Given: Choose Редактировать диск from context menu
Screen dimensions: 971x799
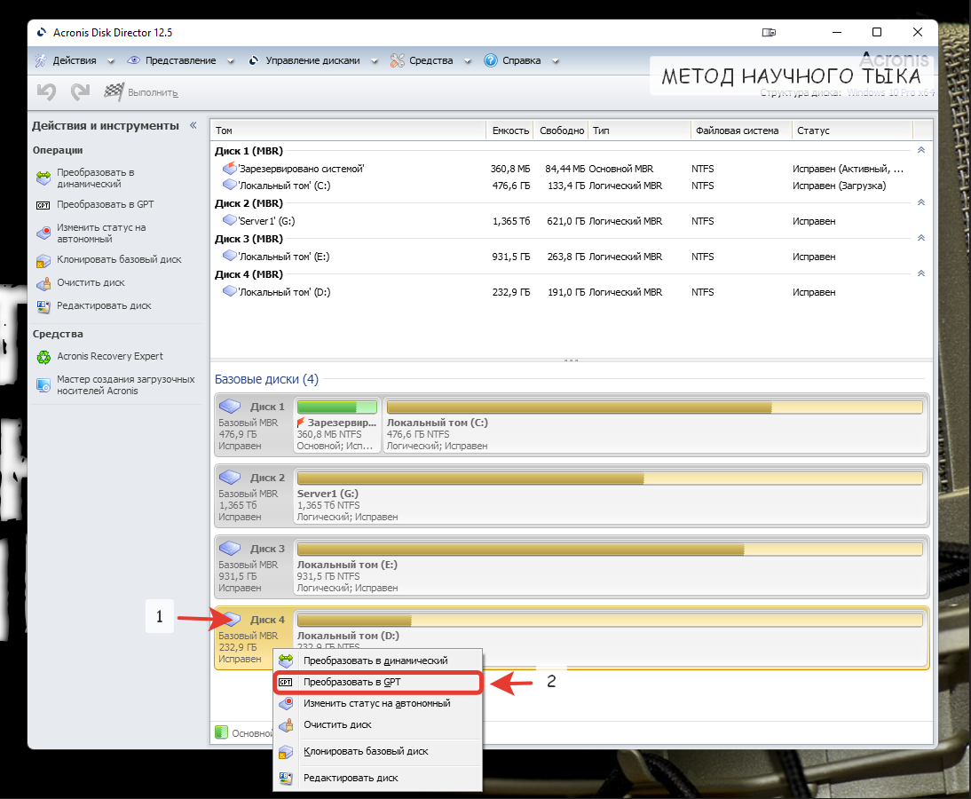Looking at the screenshot, I should (377, 779).
